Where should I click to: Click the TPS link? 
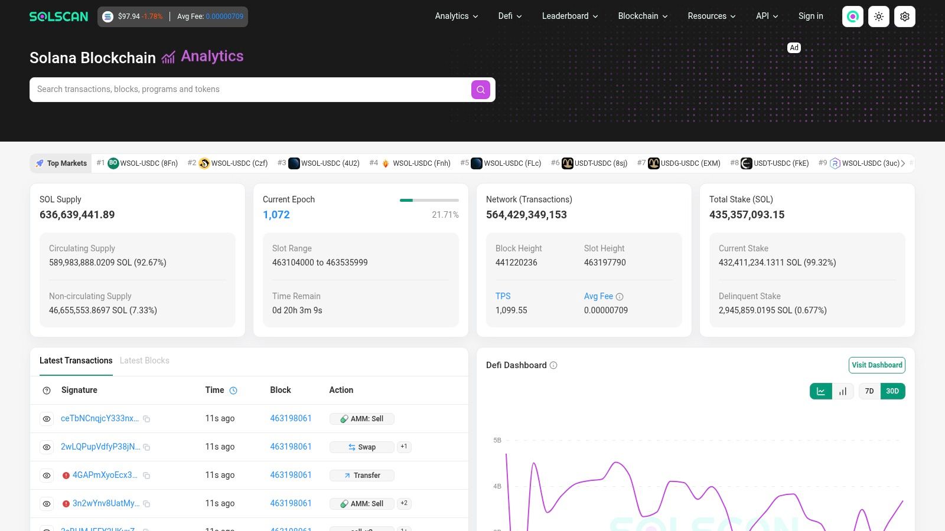click(503, 296)
